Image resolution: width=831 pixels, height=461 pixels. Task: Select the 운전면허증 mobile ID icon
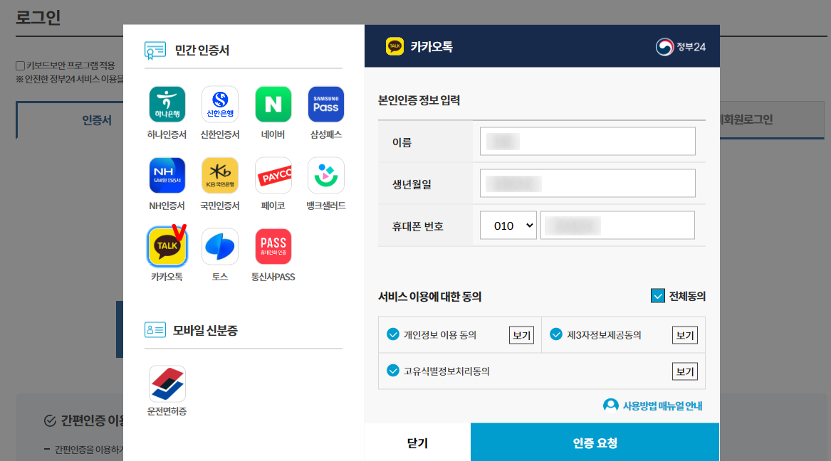pyautogui.click(x=167, y=383)
